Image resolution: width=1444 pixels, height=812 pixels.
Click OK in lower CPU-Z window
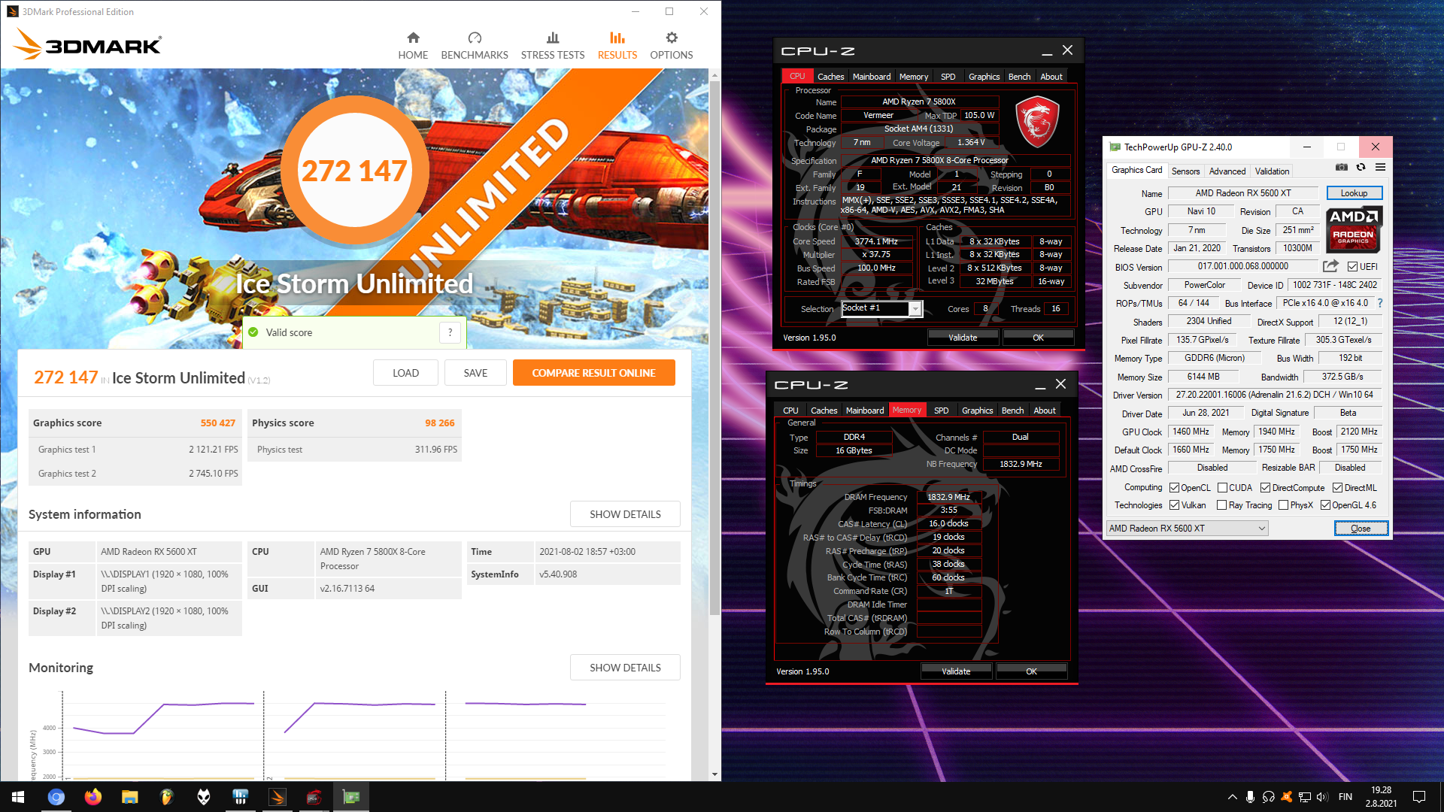pyautogui.click(x=1031, y=671)
